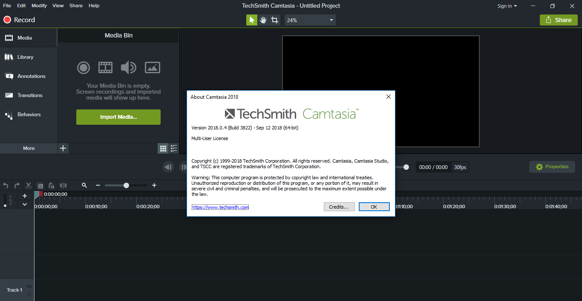The height and width of the screenshot is (301, 582).
Task: Click the red playhead out-point handle
Action: point(41,194)
